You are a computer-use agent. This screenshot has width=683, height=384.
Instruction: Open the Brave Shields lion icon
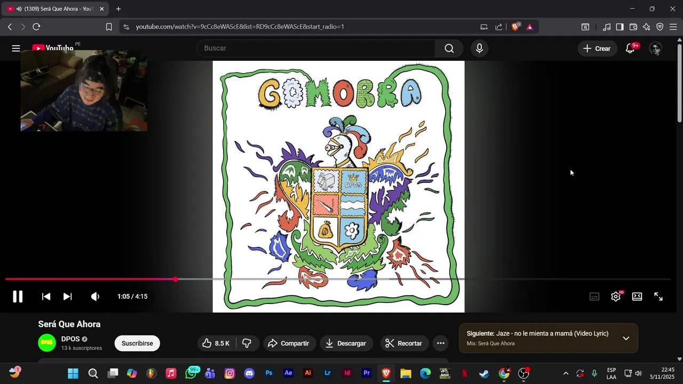[515, 27]
